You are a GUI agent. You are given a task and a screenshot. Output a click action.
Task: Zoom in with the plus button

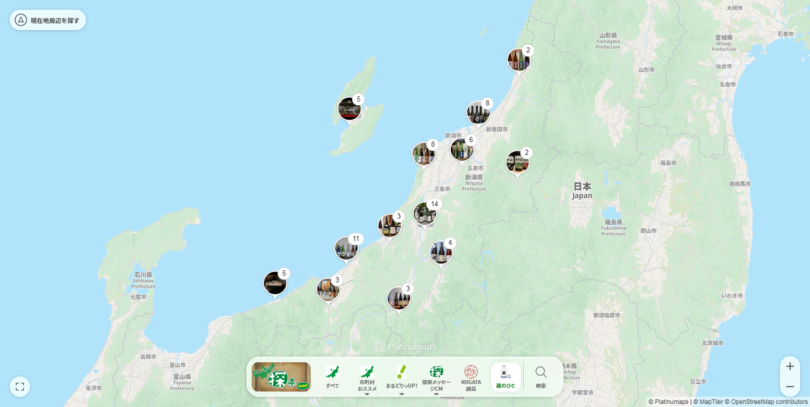coord(789,367)
